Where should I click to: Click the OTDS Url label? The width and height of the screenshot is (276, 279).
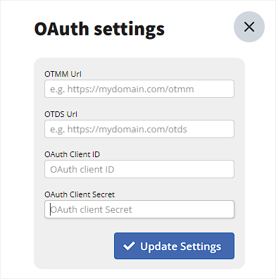point(61,114)
